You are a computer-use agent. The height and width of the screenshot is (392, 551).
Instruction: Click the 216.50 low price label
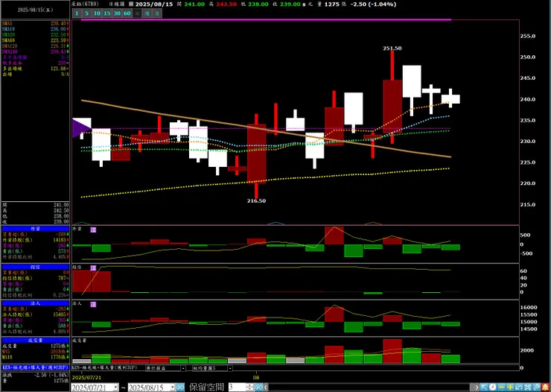point(257,200)
